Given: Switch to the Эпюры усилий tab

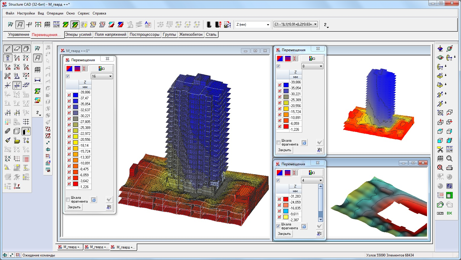Looking at the screenshot, I should click(78, 35).
